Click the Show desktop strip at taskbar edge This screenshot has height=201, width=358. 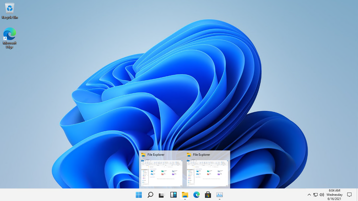pyautogui.click(x=357, y=195)
